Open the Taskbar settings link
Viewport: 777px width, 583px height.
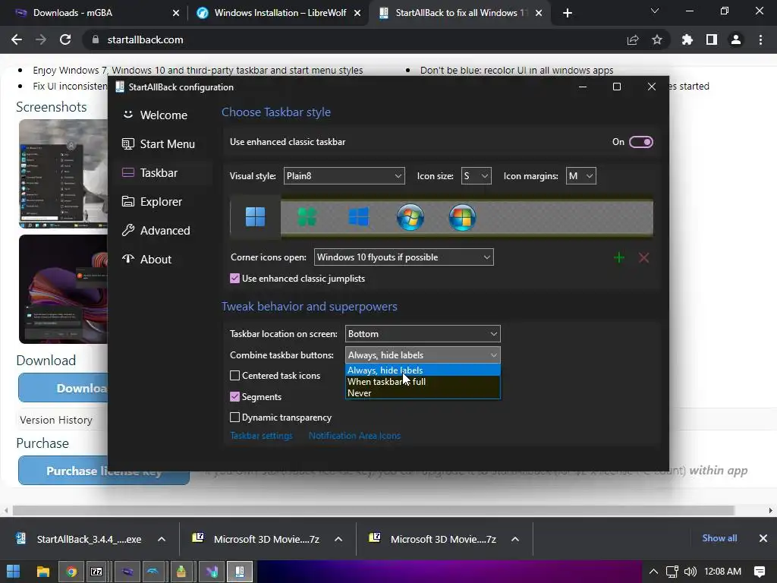261,436
